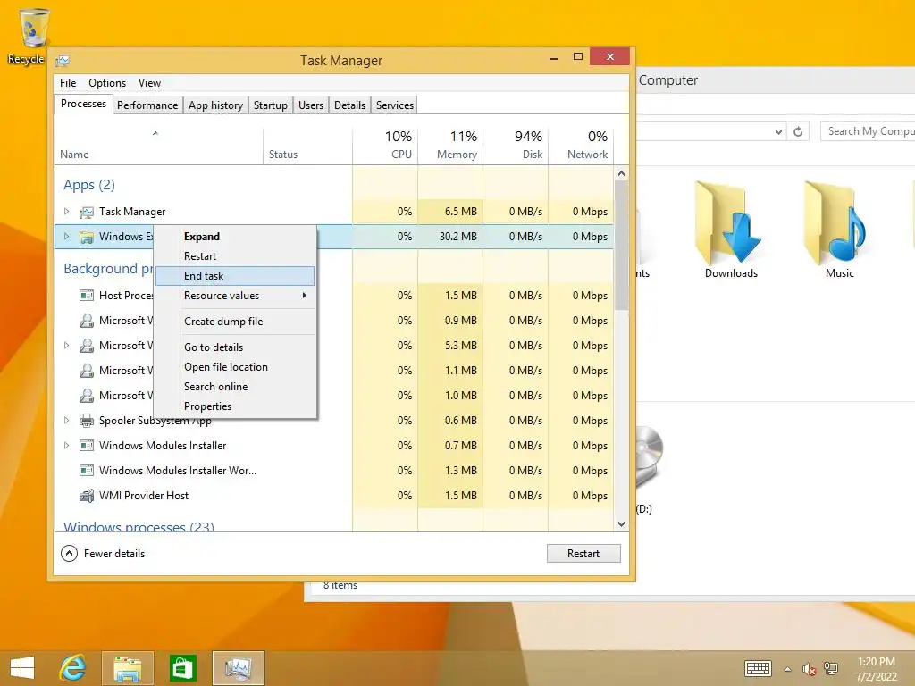Open the Options menu
This screenshot has height=686, width=915.
point(107,83)
